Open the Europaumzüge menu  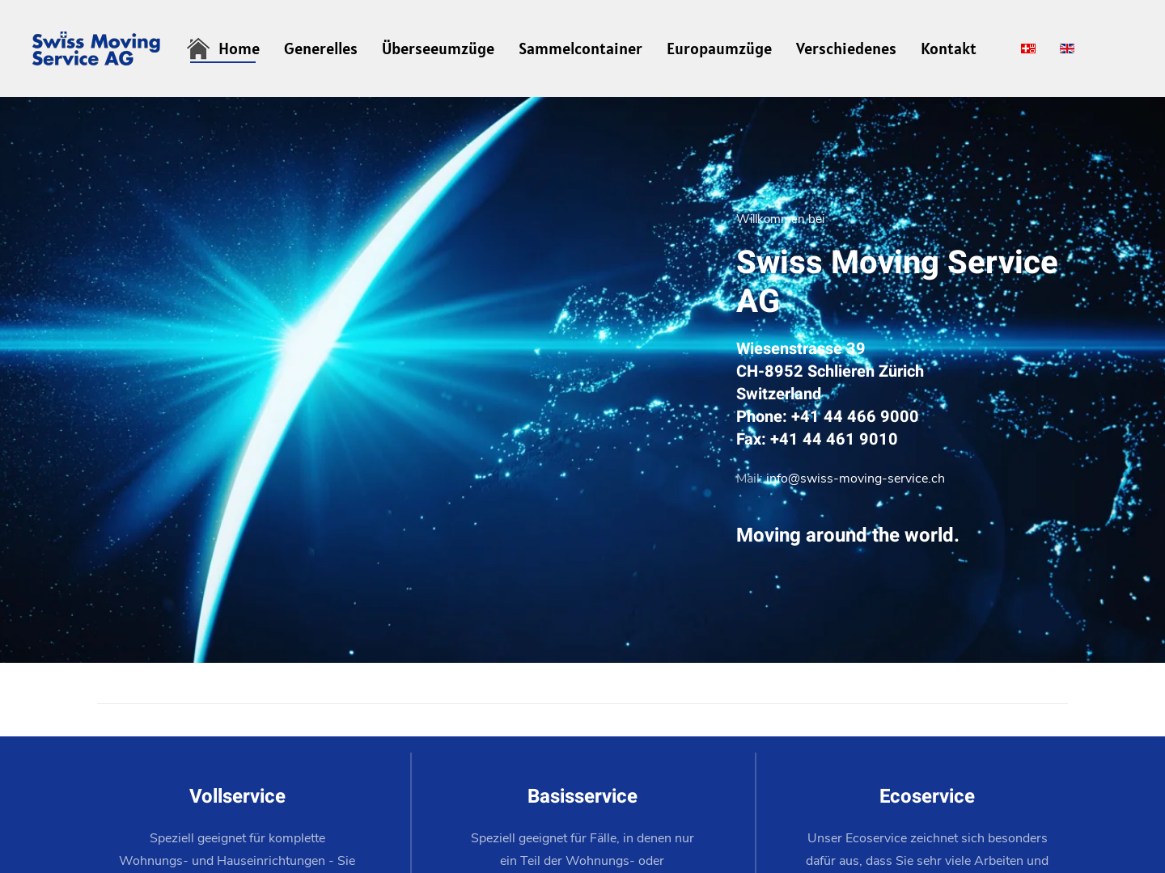(719, 48)
